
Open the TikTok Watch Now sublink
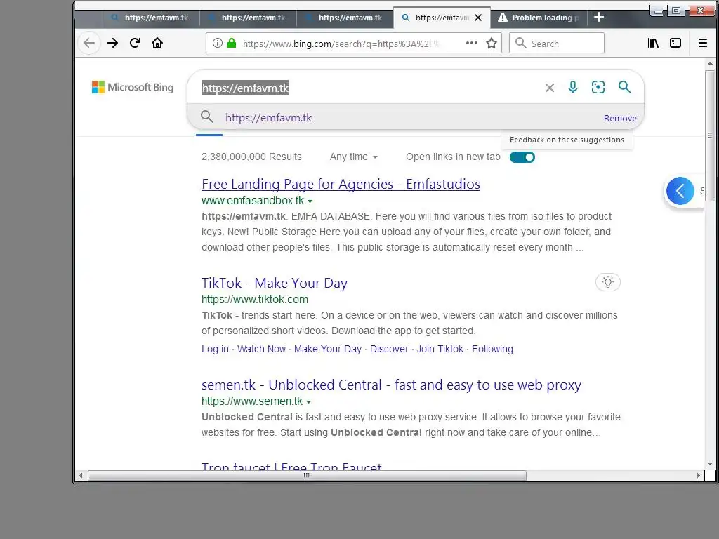[x=261, y=349]
